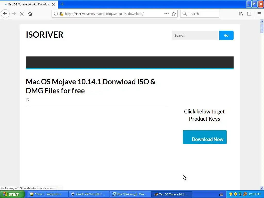
Task: Click Mac OS Mojave Firefox taskbar item
Action: [171, 194]
